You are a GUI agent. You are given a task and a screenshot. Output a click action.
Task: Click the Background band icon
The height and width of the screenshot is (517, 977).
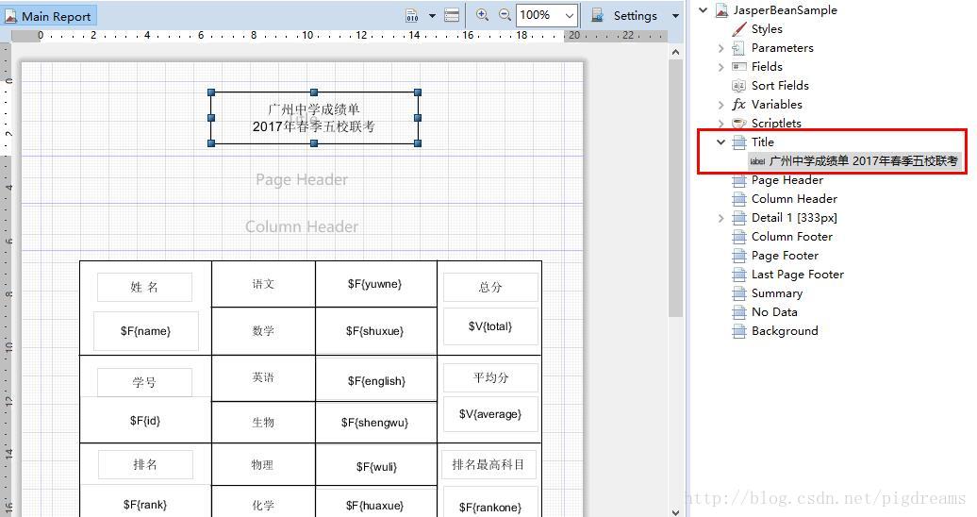pos(739,331)
